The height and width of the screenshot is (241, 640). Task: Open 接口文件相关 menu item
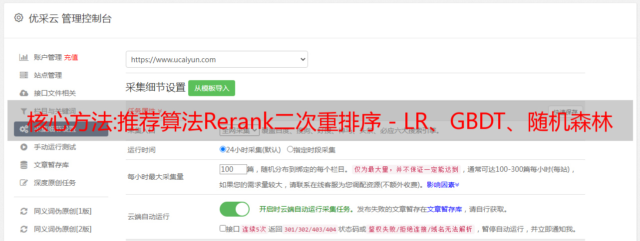pyautogui.click(x=55, y=93)
